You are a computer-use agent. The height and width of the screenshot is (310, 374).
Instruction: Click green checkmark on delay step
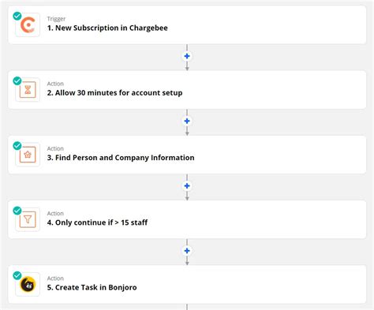tap(17, 80)
